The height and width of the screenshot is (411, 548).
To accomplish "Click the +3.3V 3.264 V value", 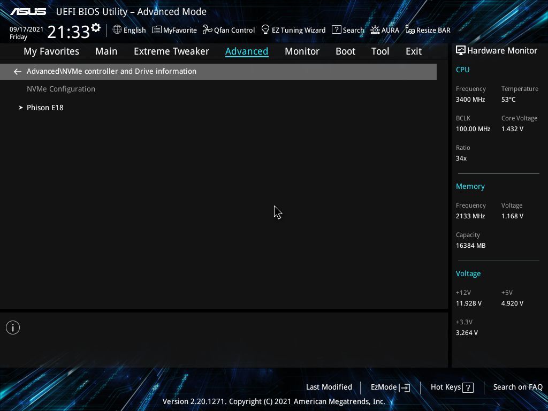I will click(x=467, y=333).
